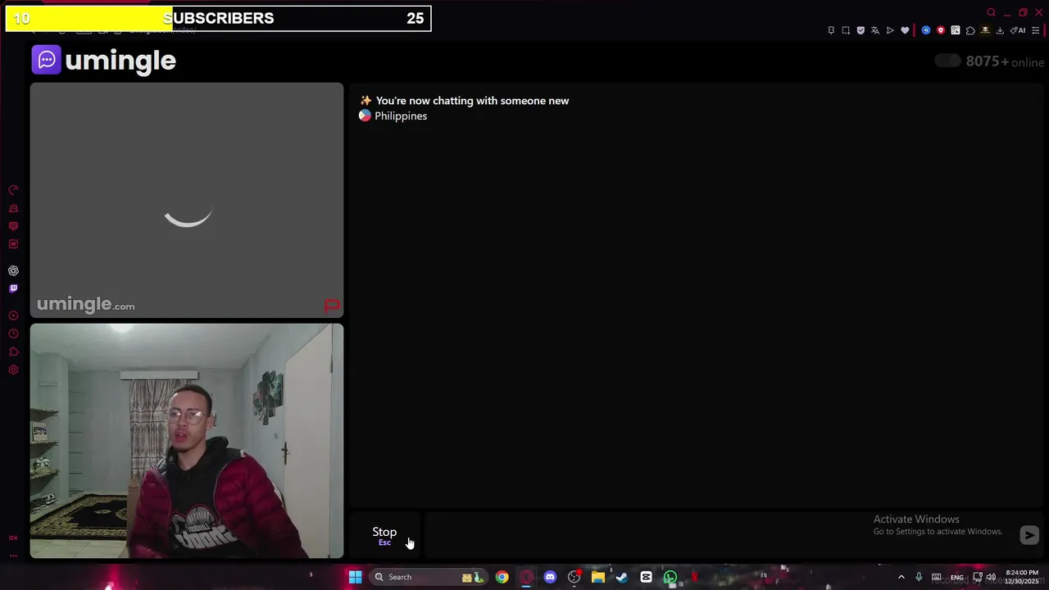Click the blue circular extension icon
The width and height of the screenshot is (1049, 590).
point(926,30)
